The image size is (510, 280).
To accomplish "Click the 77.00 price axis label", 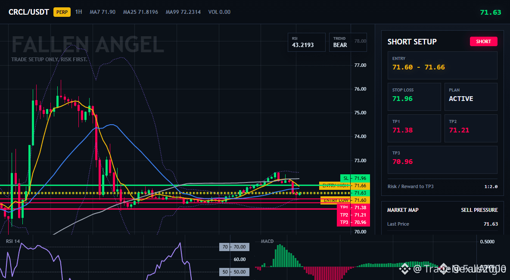I will 360,65.
